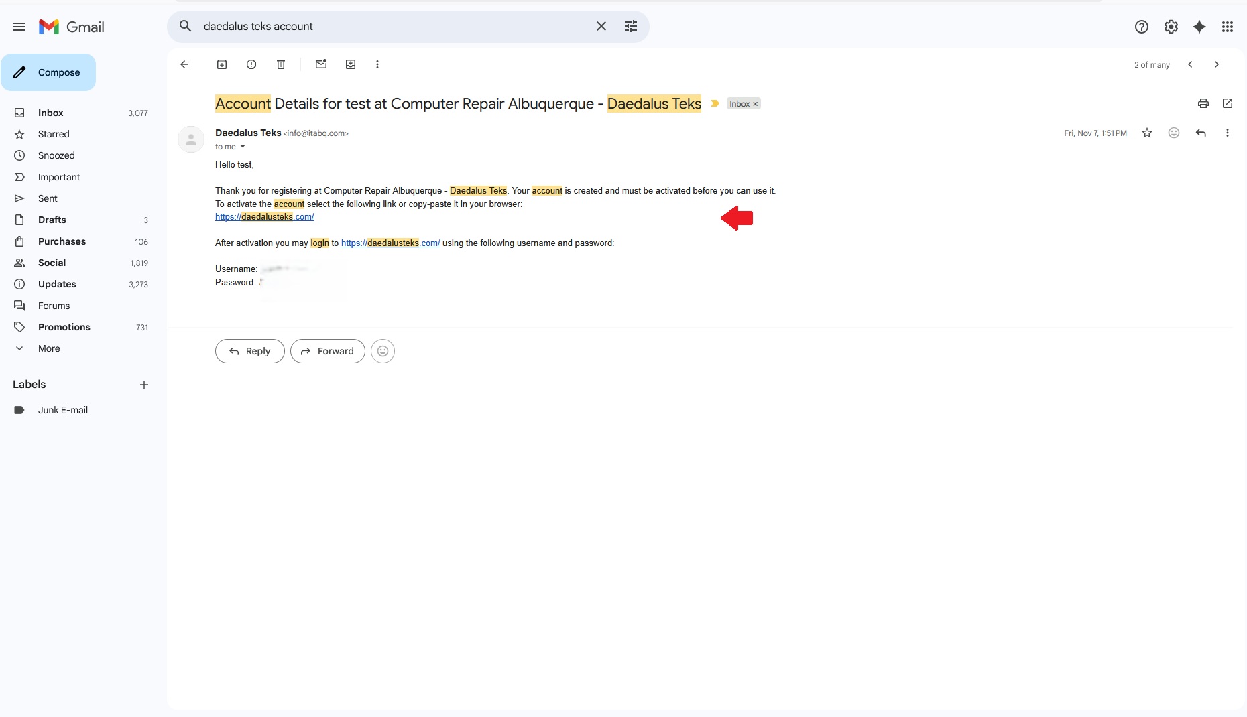Screen dimensions: 1247x717
Task: Open the Support help icon
Action: tap(1142, 27)
